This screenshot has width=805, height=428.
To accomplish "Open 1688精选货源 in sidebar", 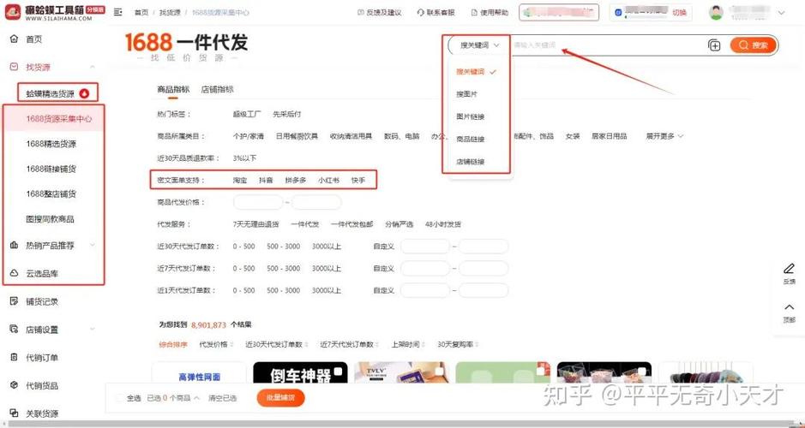I will point(51,144).
